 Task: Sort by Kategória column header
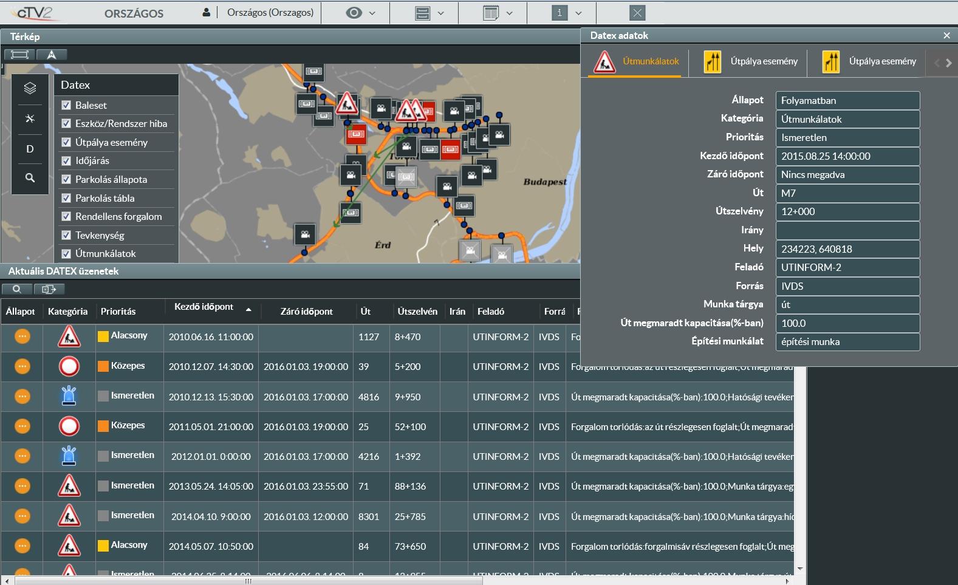coord(68,311)
